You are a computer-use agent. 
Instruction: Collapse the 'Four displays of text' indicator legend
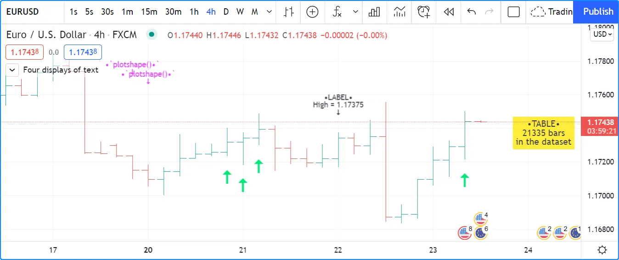click(x=12, y=70)
